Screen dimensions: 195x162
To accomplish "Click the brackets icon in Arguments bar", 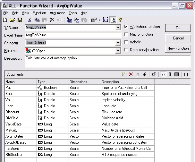I will (186, 74).
